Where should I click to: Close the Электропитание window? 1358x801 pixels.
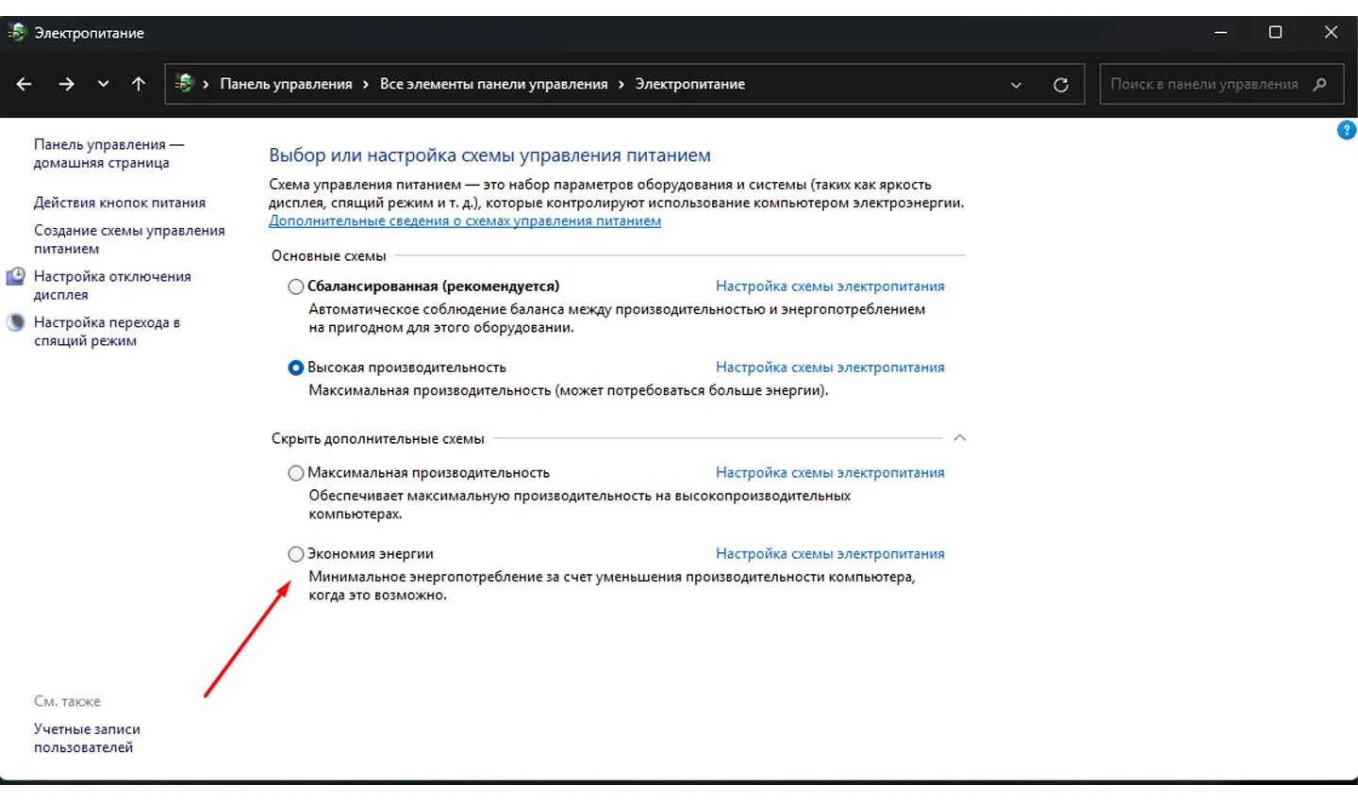point(1331,32)
